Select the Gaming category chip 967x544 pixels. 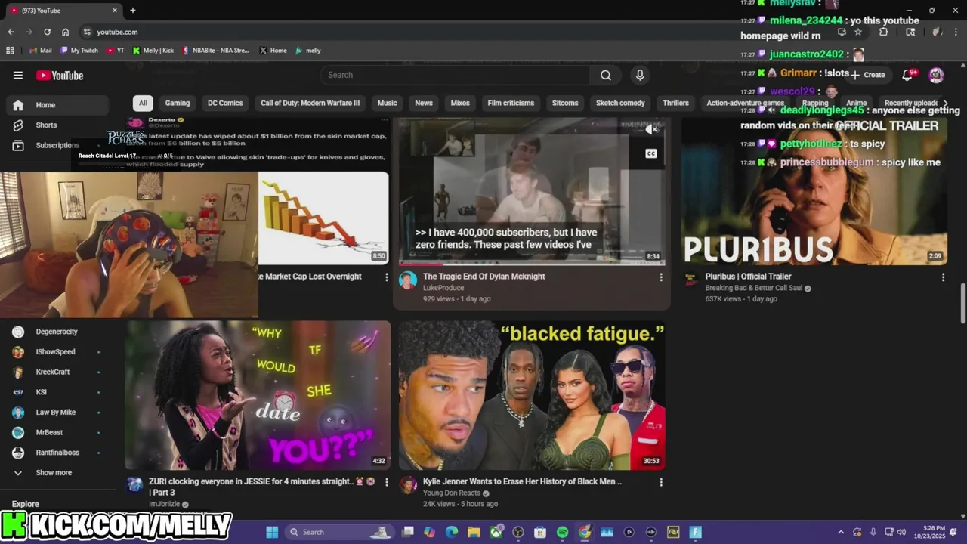tap(178, 103)
